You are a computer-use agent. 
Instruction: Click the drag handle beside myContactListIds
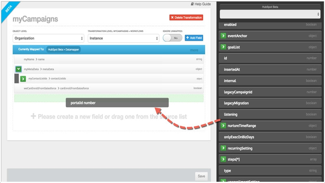pyautogui.click(x=17, y=78)
